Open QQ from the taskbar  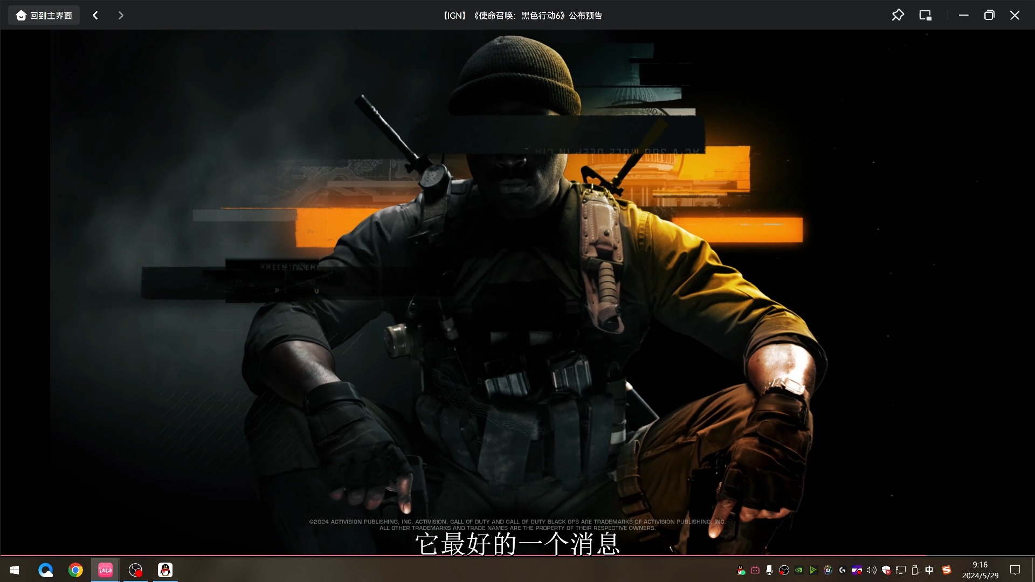click(x=165, y=570)
